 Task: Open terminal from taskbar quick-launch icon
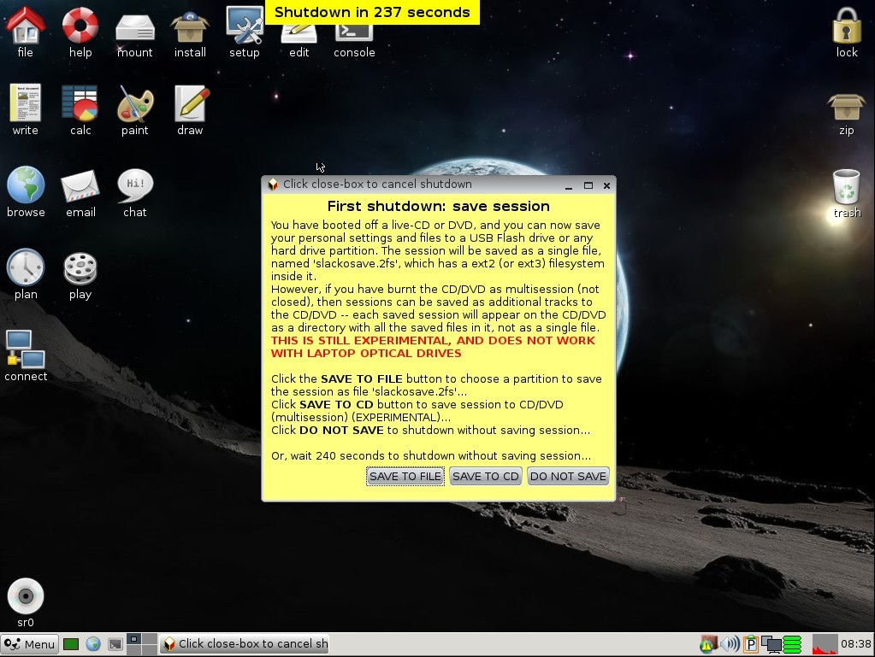115,644
